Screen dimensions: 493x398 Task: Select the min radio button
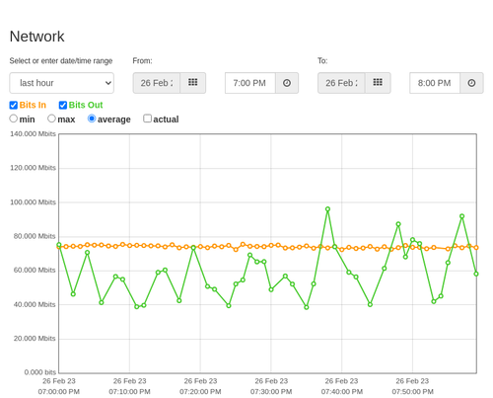[x=14, y=119]
